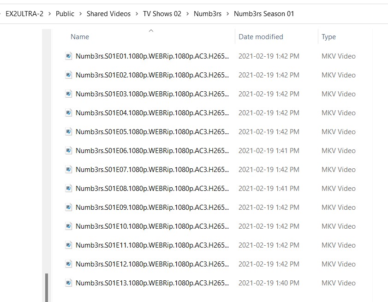Select file Numb3rs.S01E04.1080p.WEBRip by name
Image resolution: width=388 pixels, height=302 pixels.
tap(152, 113)
